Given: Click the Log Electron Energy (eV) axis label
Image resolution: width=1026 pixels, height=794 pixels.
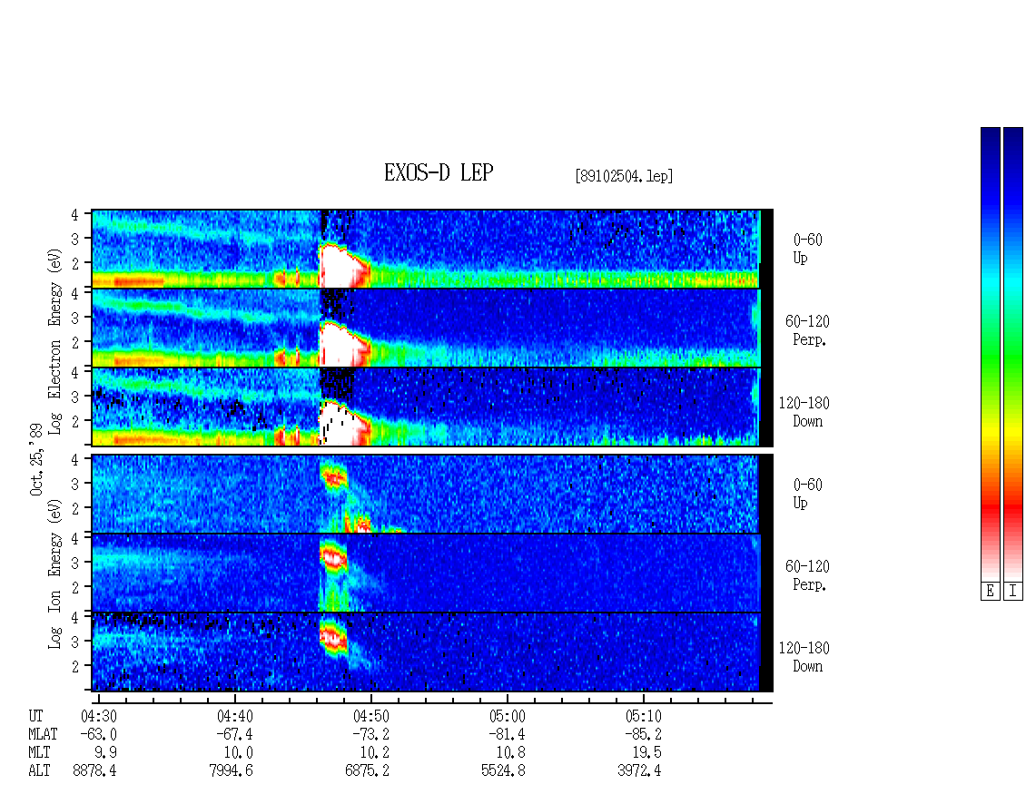Looking at the screenshot, I should click(54, 341).
